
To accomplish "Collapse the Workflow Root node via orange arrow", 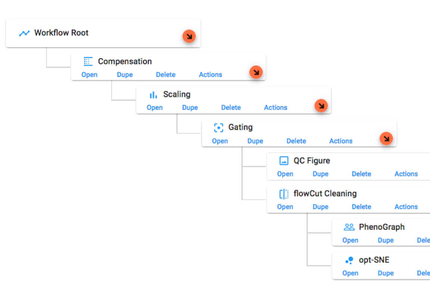I will (x=189, y=36).
